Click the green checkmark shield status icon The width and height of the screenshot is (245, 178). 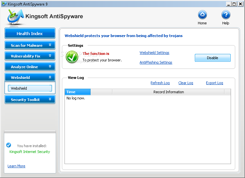pyautogui.click(x=72, y=57)
